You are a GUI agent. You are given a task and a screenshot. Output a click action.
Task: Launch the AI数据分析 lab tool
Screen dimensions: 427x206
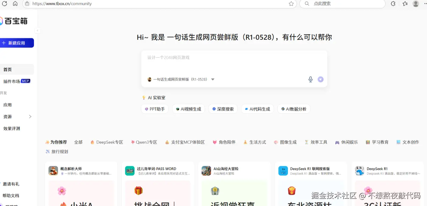(x=294, y=109)
